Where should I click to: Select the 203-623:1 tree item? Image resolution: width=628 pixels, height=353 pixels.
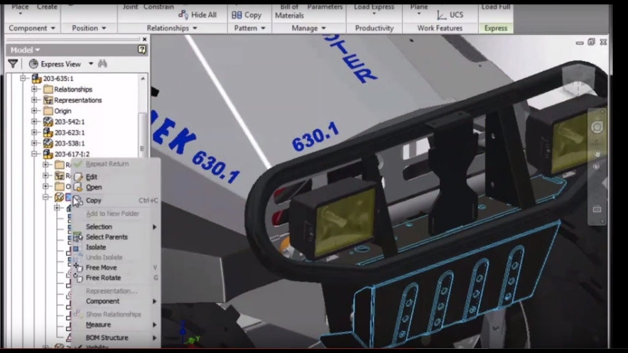click(69, 132)
